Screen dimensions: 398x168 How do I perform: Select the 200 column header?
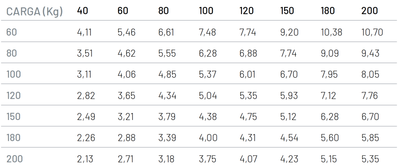(369, 11)
